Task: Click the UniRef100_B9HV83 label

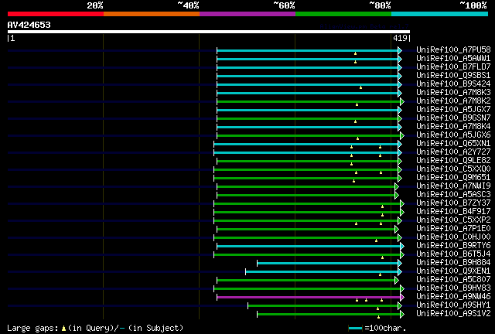Action: click(453, 288)
